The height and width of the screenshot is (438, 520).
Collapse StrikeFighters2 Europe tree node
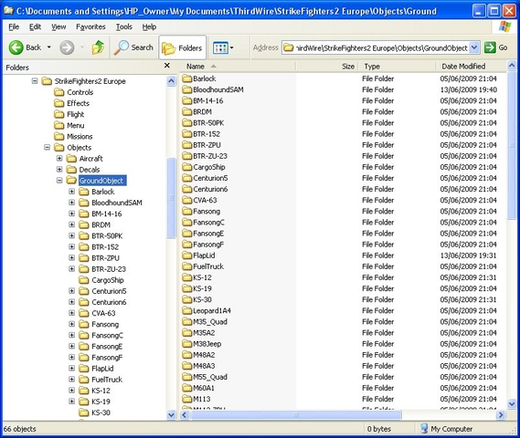pyautogui.click(x=35, y=81)
